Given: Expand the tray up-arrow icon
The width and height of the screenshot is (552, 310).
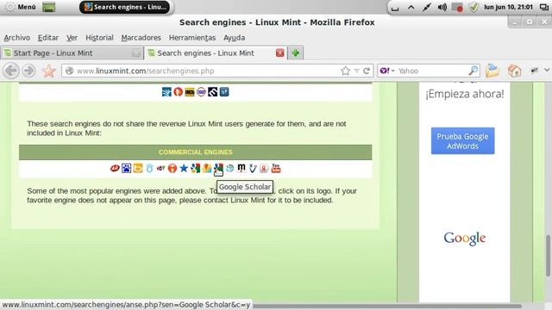Looking at the screenshot, I should [411, 7].
